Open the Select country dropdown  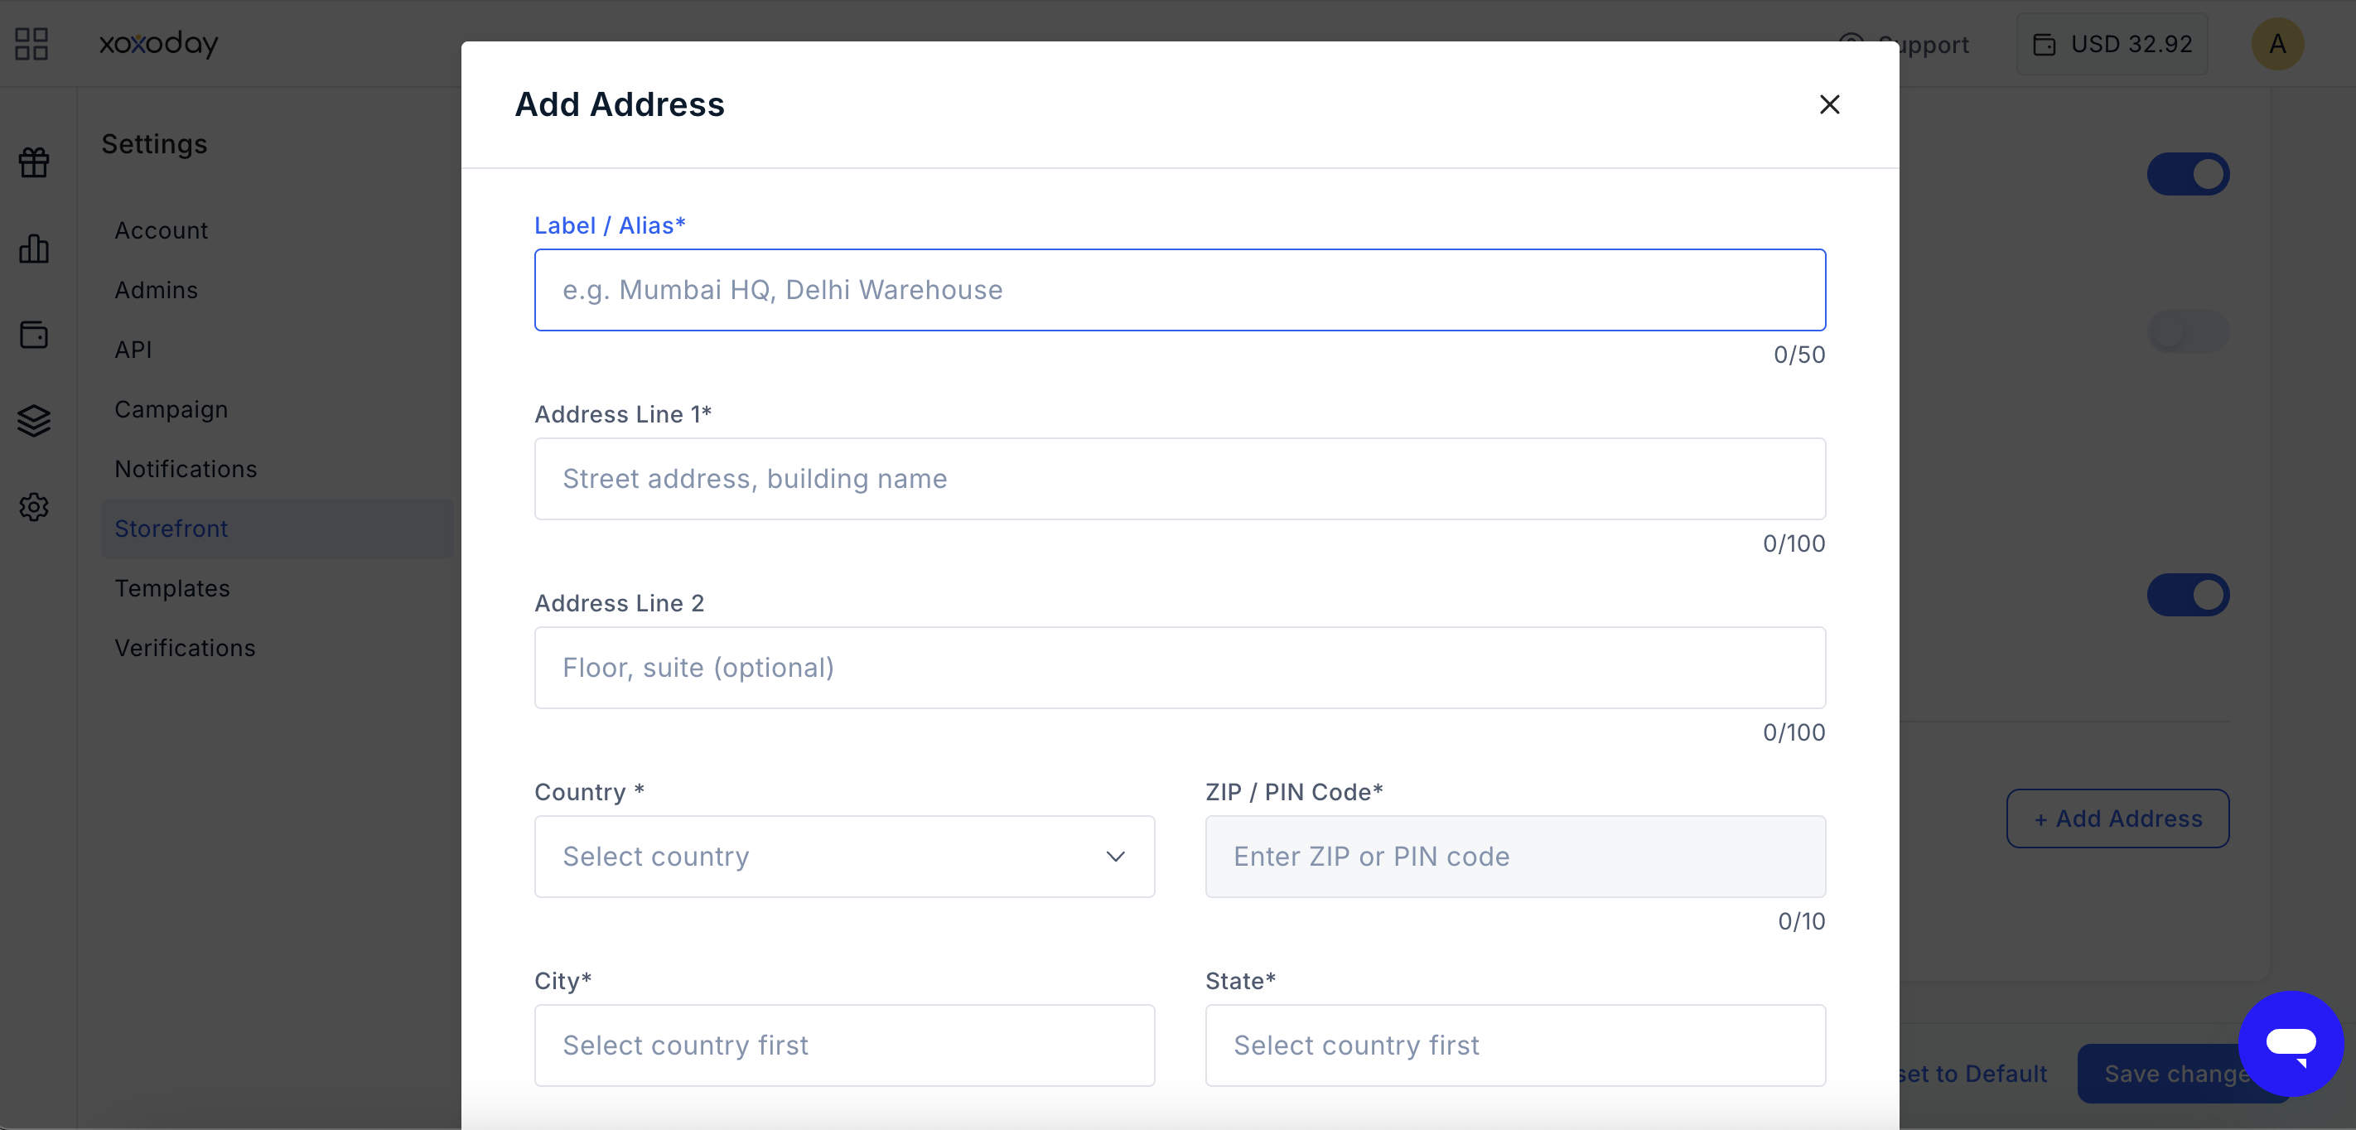click(x=844, y=857)
